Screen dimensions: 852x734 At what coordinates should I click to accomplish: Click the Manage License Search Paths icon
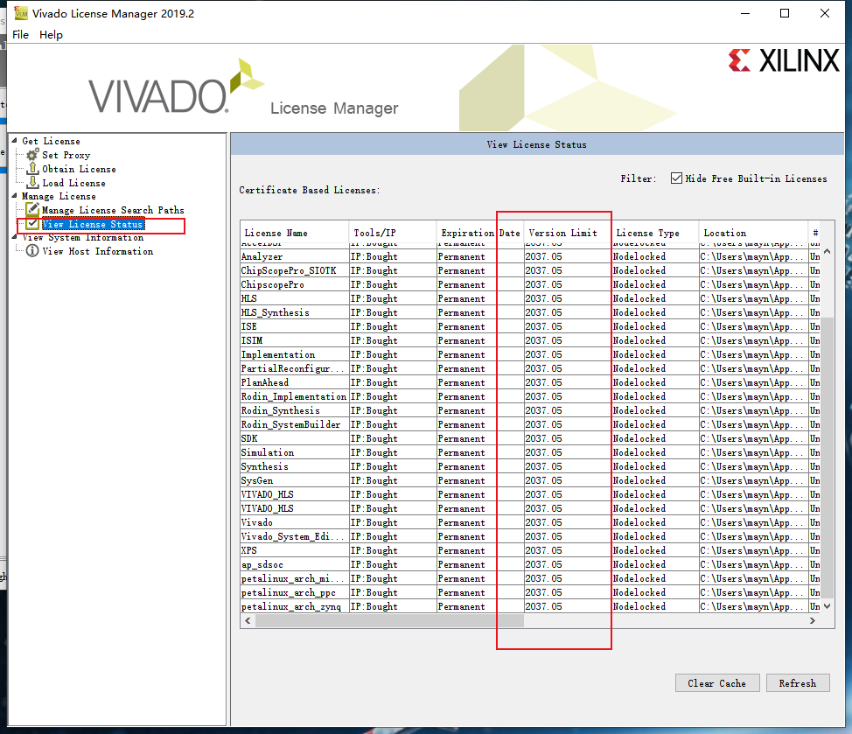point(32,209)
